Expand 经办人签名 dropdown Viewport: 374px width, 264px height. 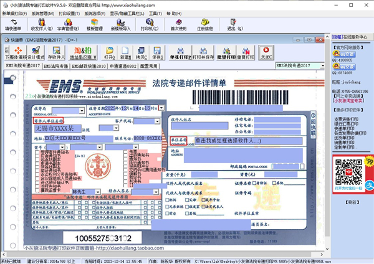coord(156,192)
